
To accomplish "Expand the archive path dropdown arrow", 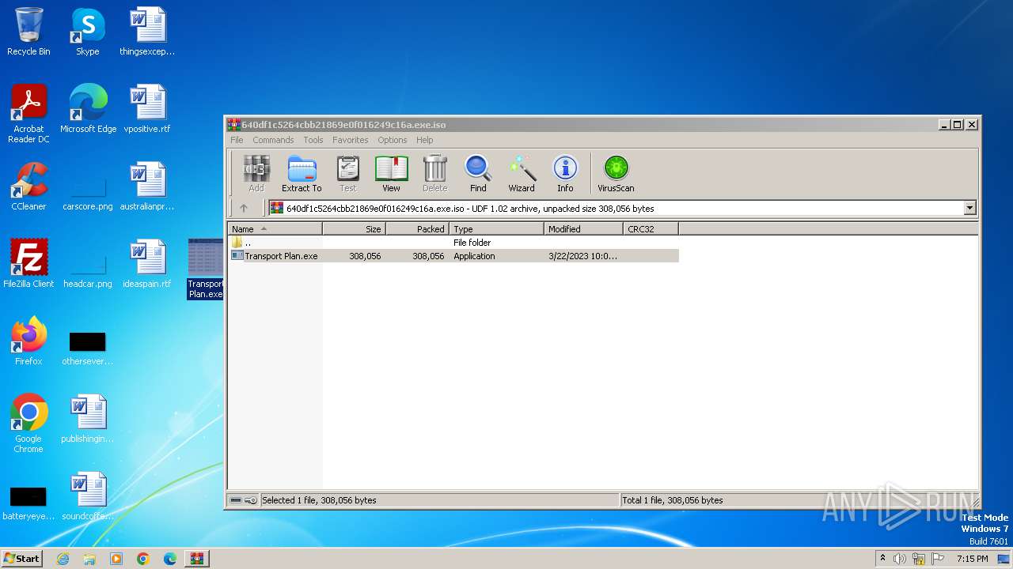I will click(x=970, y=209).
